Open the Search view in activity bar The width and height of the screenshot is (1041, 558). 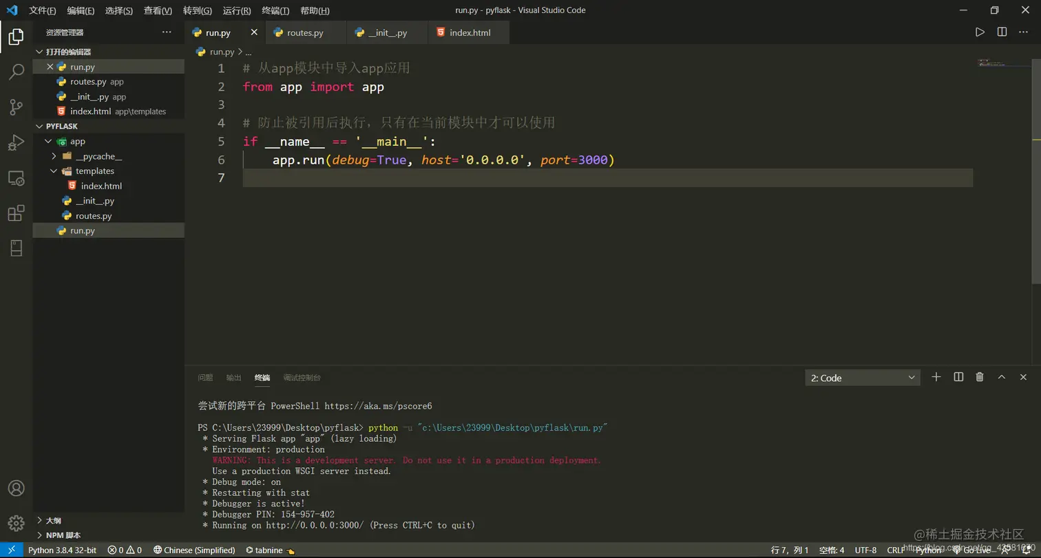[x=16, y=72]
